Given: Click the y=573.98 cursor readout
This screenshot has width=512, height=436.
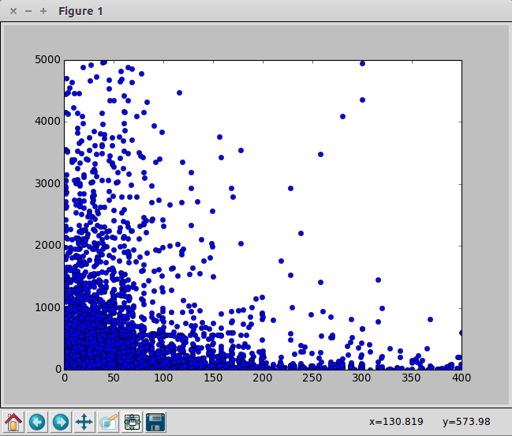Looking at the screenshot, I should click(466, 422).
